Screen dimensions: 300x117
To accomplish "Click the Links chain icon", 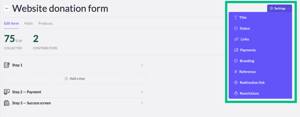I will (x=236, y=39).
